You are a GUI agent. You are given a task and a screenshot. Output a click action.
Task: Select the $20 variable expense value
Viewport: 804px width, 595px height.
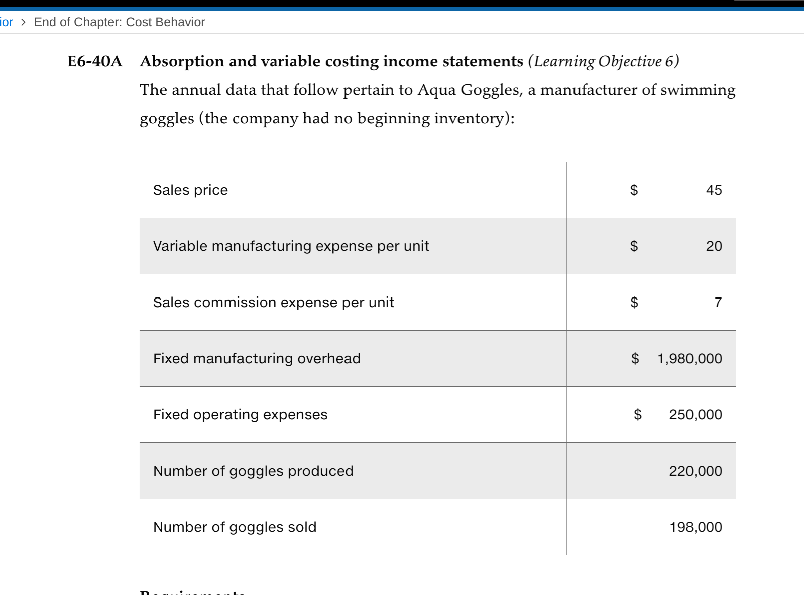714,246
